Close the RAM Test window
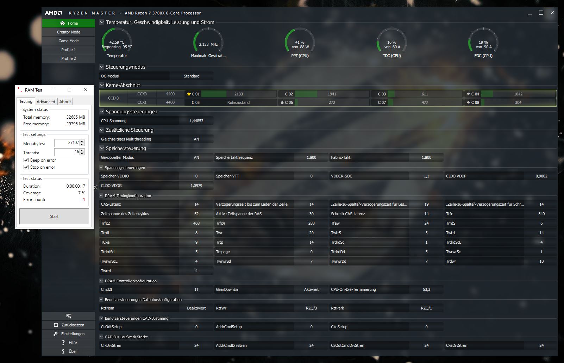 click(x=86, y=90)
